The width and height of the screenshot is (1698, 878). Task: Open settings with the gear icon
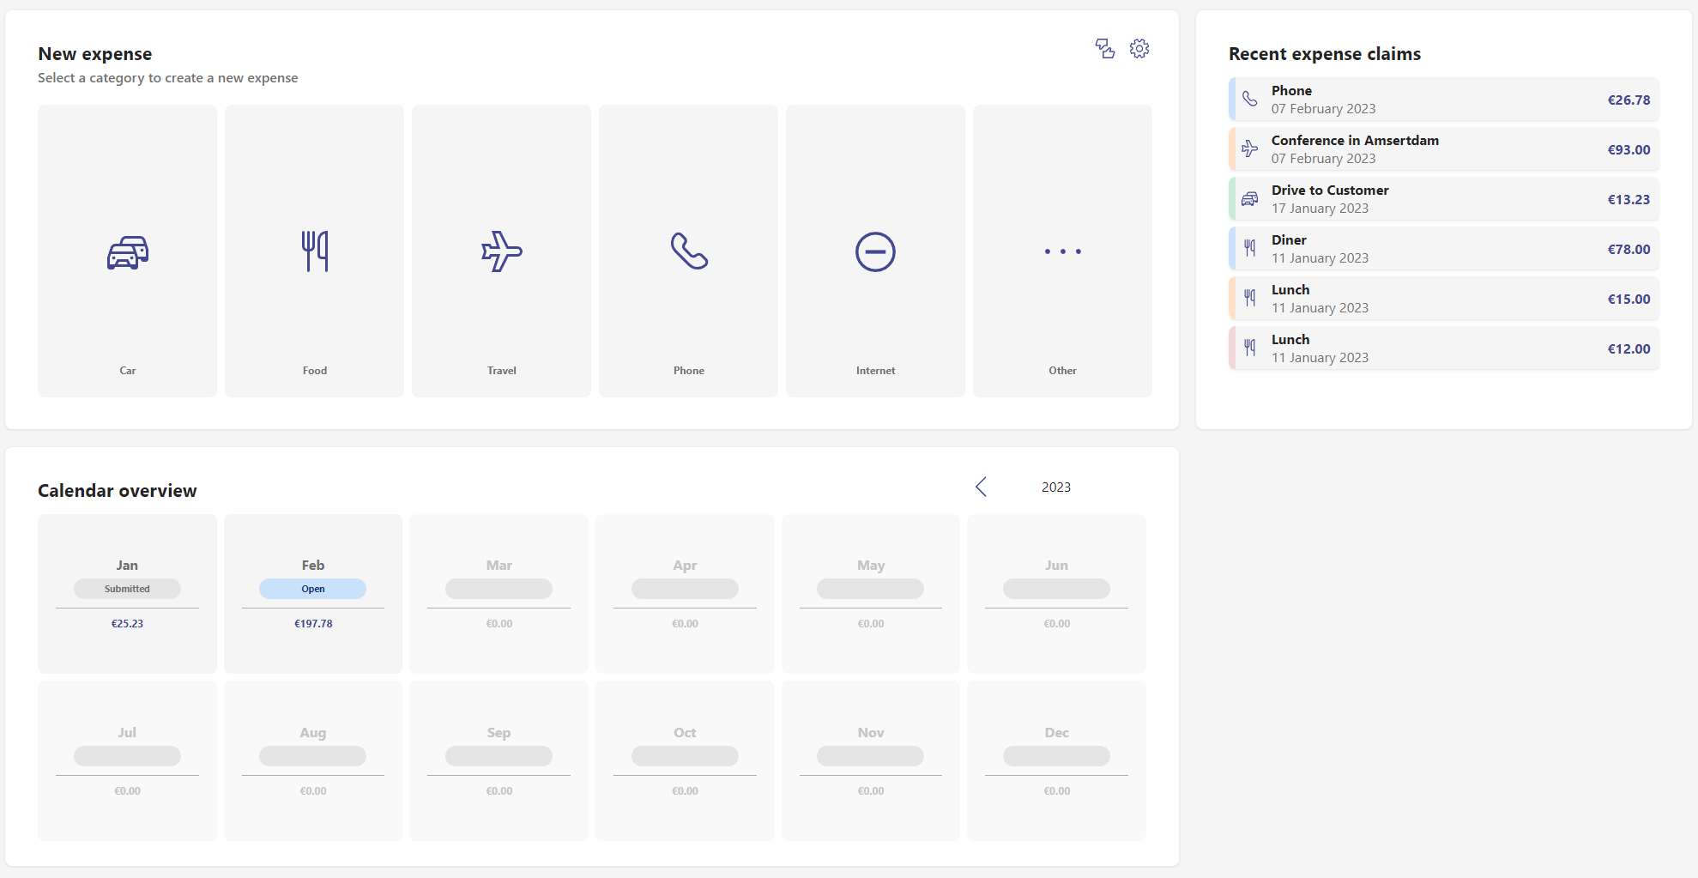point(1139,49)
